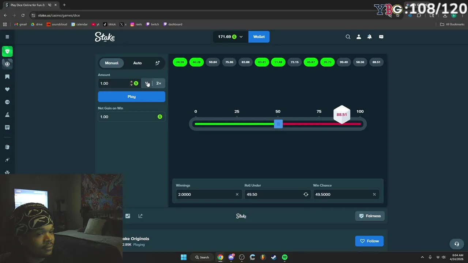Show hidden system tray icons
Screen dimensions: 468x263
422,257
